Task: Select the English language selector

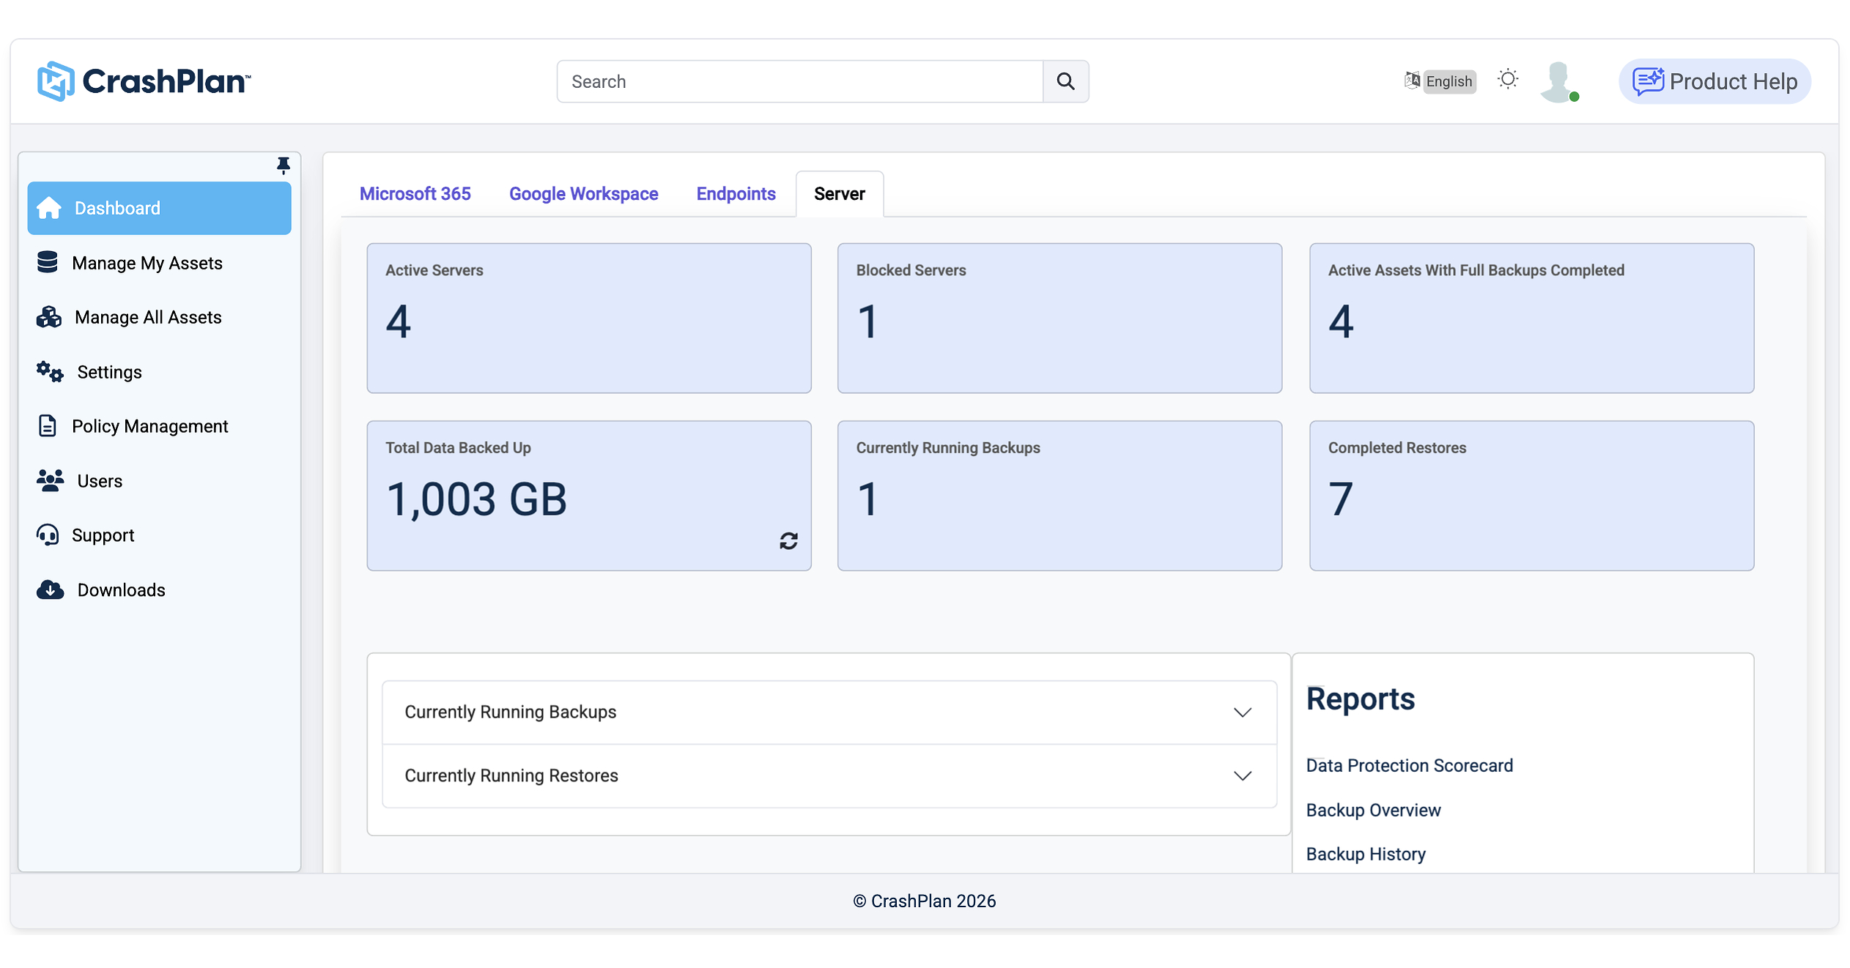Action: pyautogui.click(x=1448, y=81)
